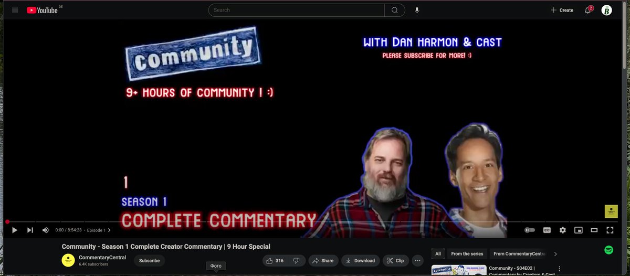Viewport: 630px width, 276px height.
Task: Open the Community S04E02 recommended thumbnail
Action: (x=458, y=270)
